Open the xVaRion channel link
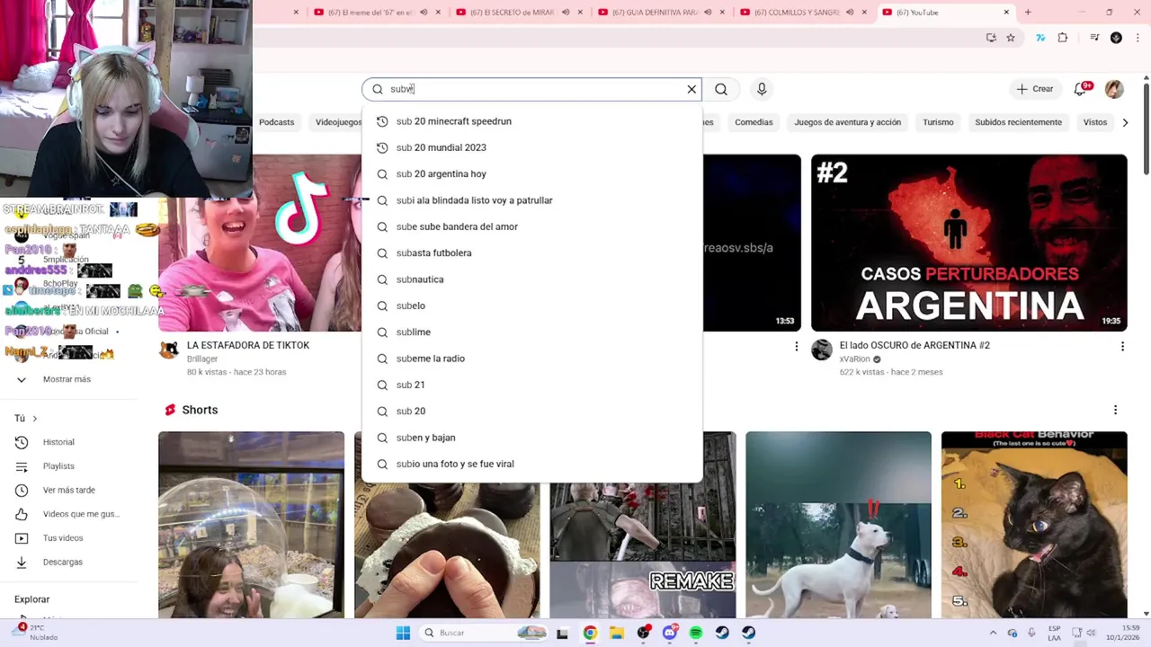 855,359
